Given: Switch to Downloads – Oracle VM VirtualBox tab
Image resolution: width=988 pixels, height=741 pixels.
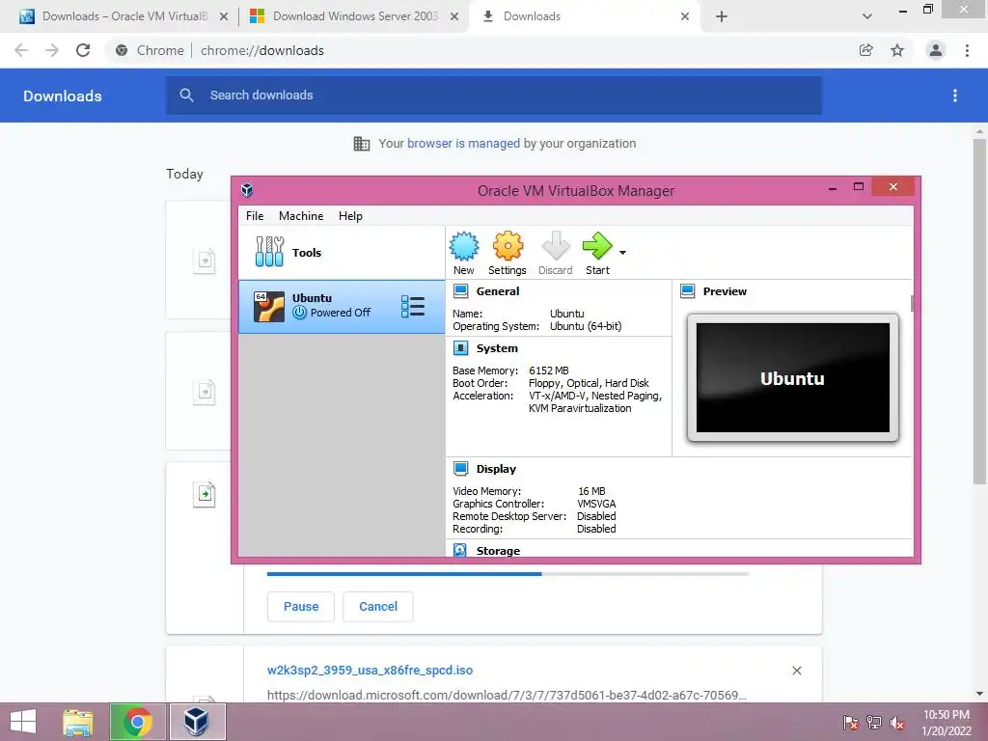Looking at the screenshot, I should pyautogui.click(x=123, y=16).
